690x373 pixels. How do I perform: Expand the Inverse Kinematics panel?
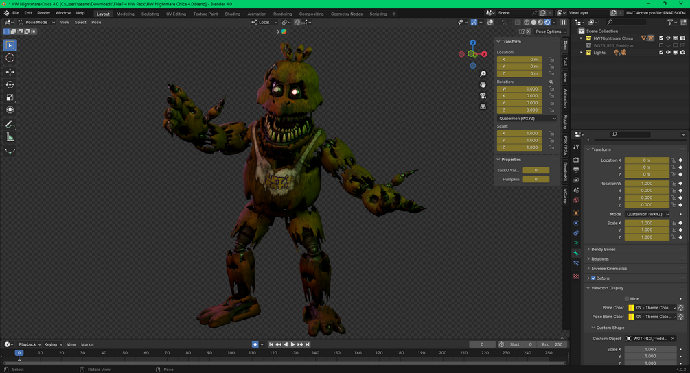[x=610, y=269]
